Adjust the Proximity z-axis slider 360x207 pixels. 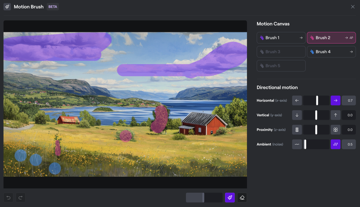click(x=316, y=130)
